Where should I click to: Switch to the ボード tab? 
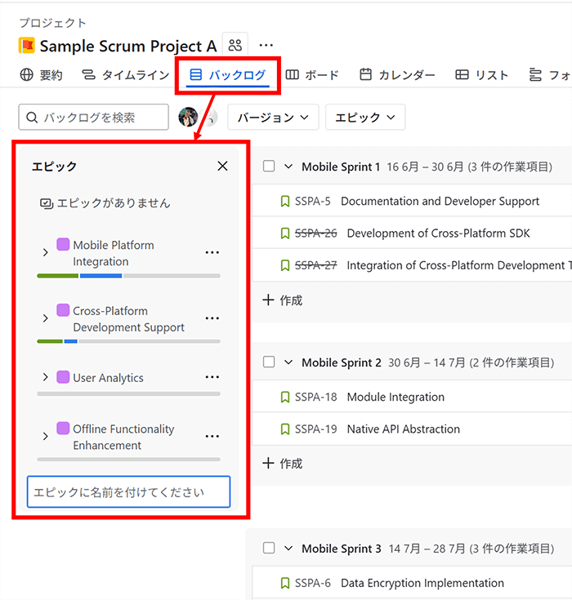[312, 75]
